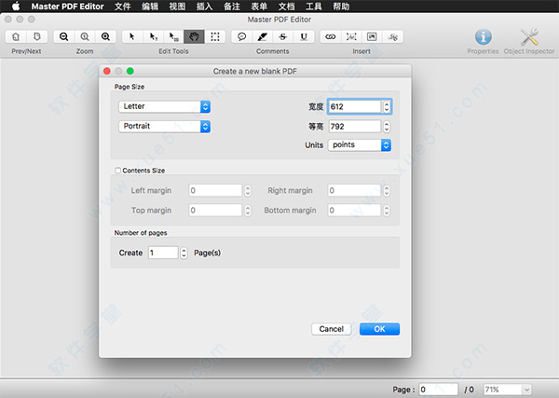Add a sticky note comment
559x398 pixels.
241,36
